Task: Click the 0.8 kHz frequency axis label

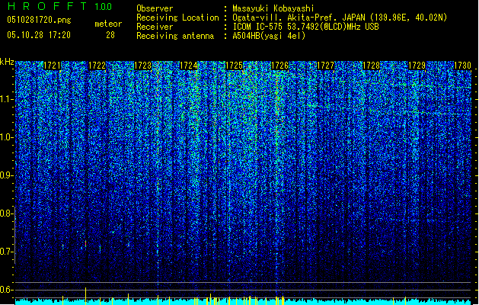Action: click(x=7, y=213)
